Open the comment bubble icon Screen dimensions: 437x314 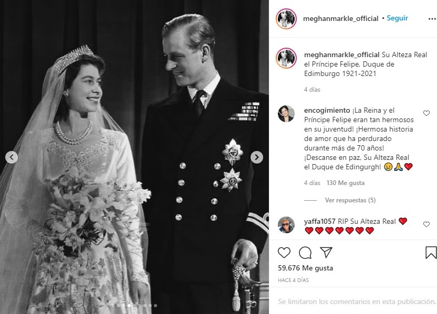(x=305, y=253)
